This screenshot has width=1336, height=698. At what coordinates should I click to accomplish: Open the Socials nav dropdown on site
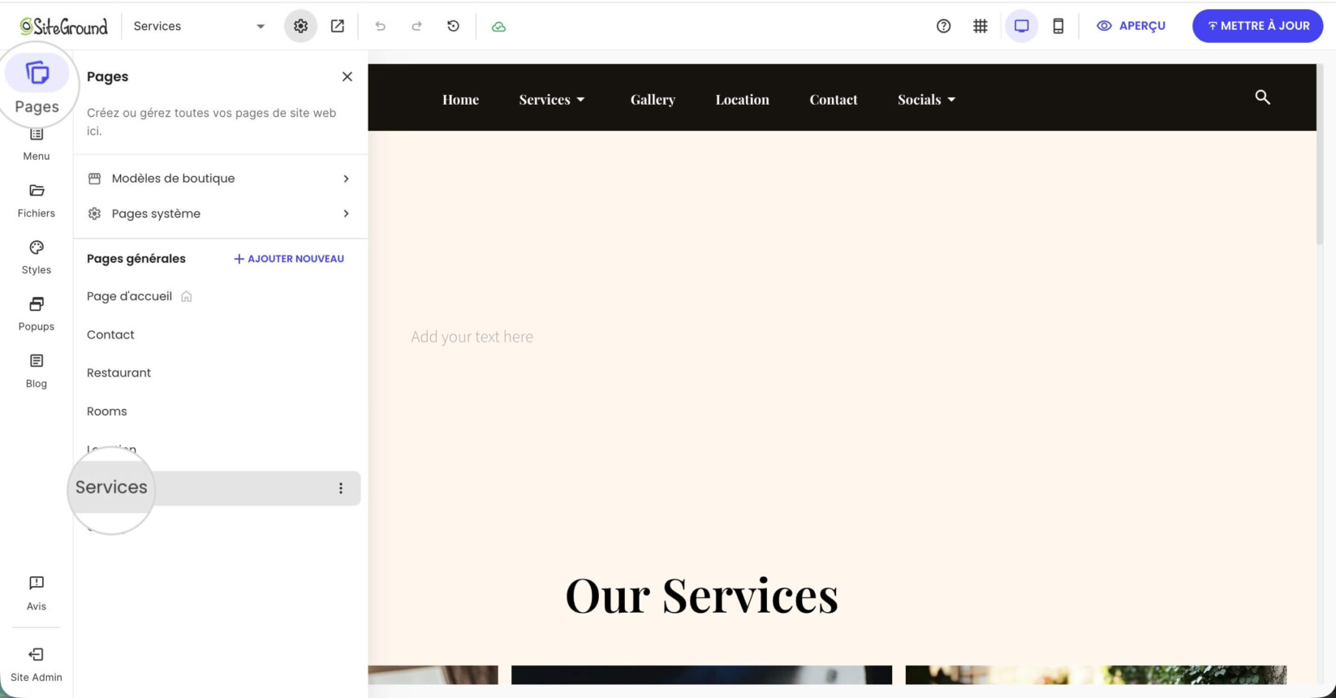click(x=927, y=100)
